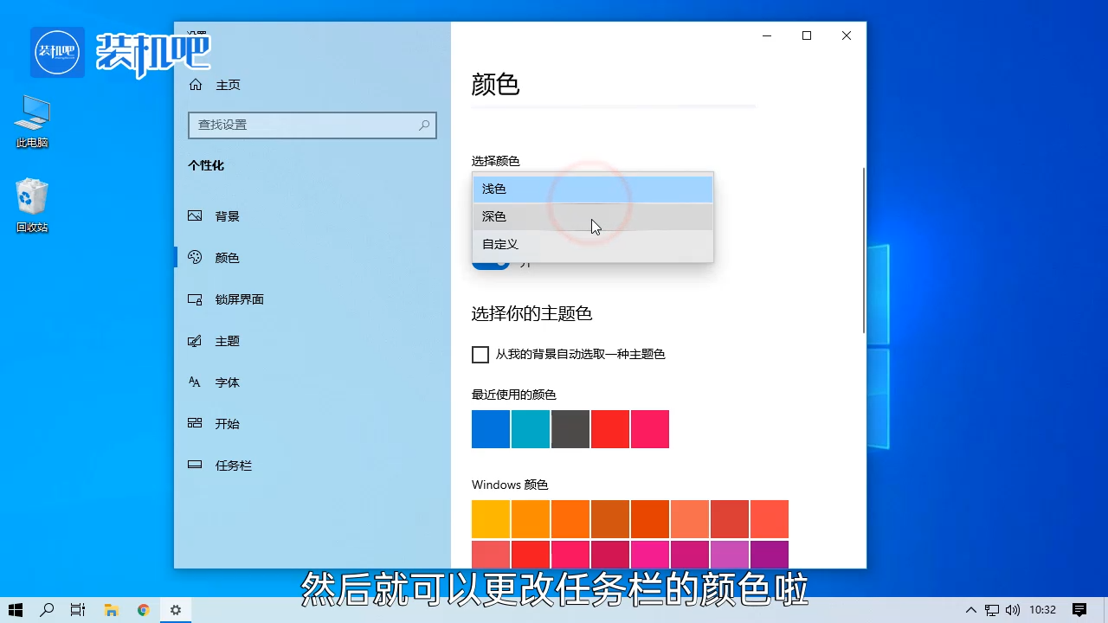Image resolution: width=1108 pixels, height=623 pixels.
Task: Switch to the 颜色 settings page heading
Action: click(495, 84)
